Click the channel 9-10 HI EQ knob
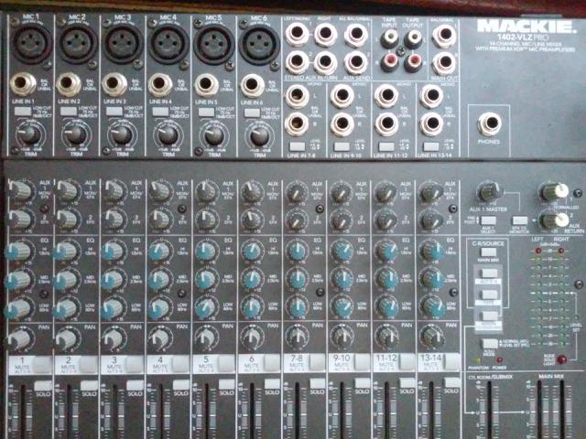This screenshot has height=439, width=586. point(342,251)
